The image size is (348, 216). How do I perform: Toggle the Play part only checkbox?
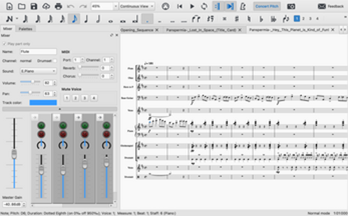point(4,44)
